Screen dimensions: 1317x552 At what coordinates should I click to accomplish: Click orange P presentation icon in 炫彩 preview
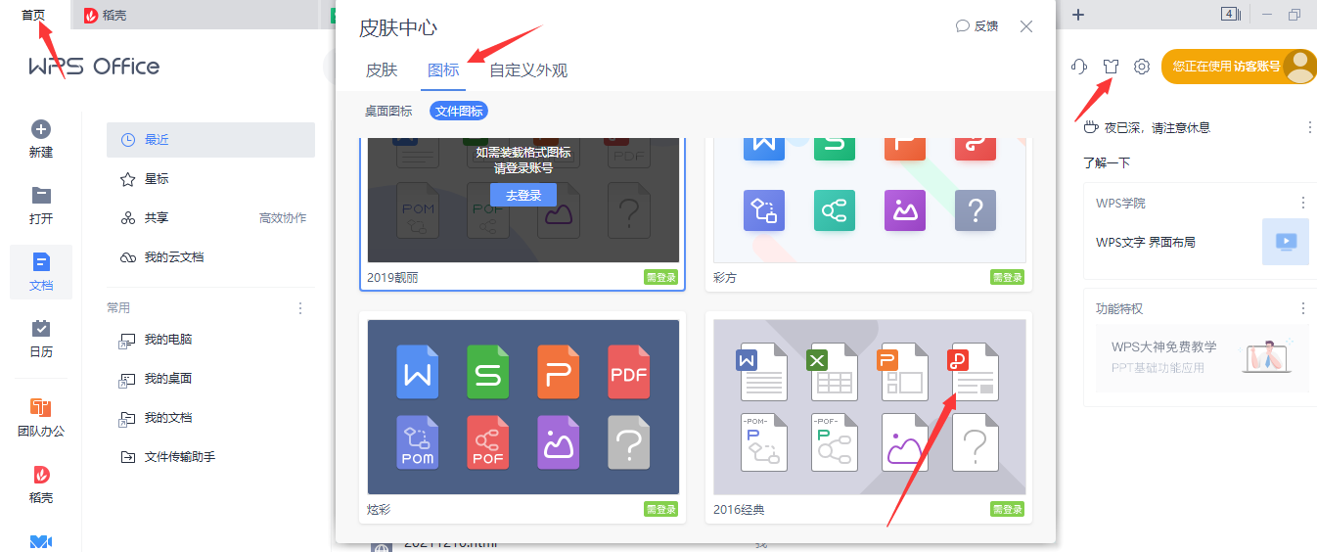559,371
